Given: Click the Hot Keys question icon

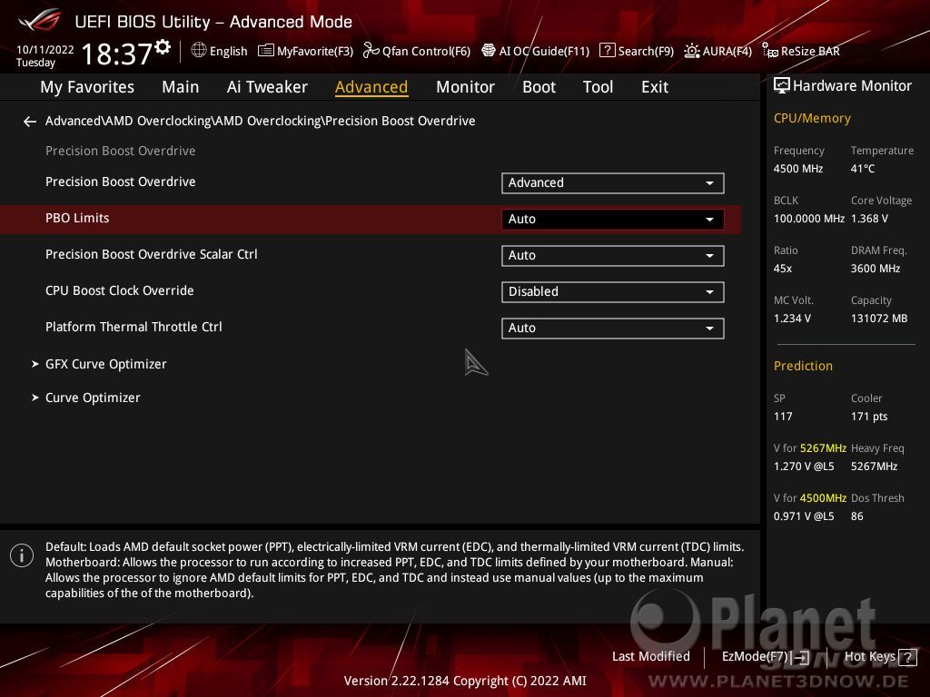Looking at the screenshot, I should click(907, 657).
